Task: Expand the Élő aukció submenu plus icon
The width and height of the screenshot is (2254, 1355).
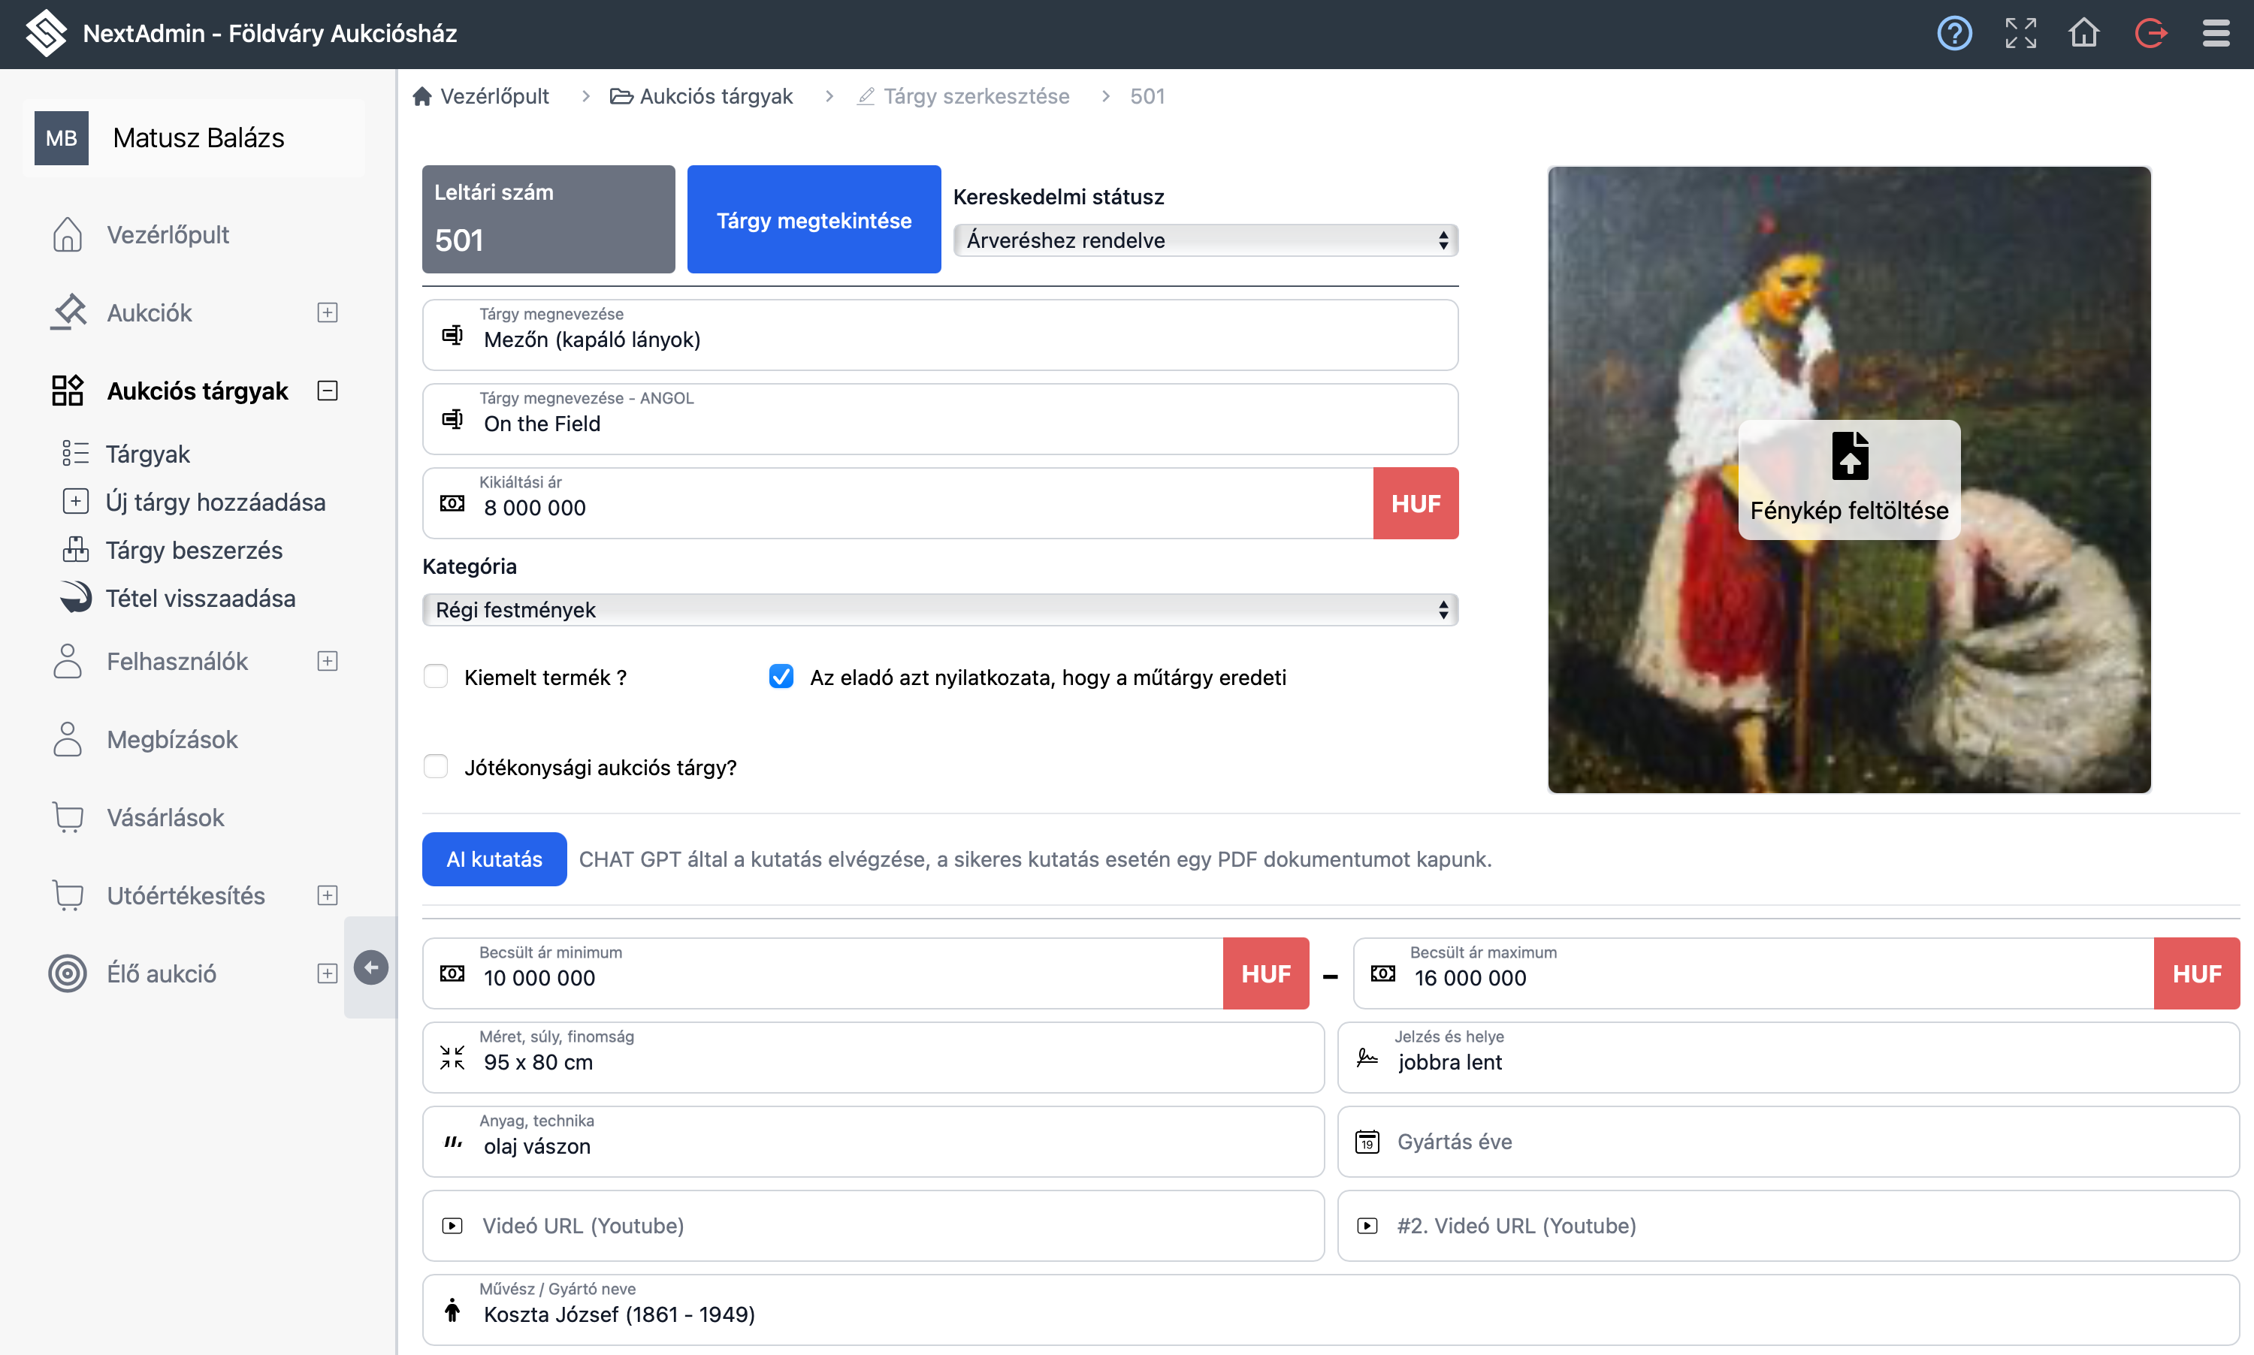Action: (327, 973)
